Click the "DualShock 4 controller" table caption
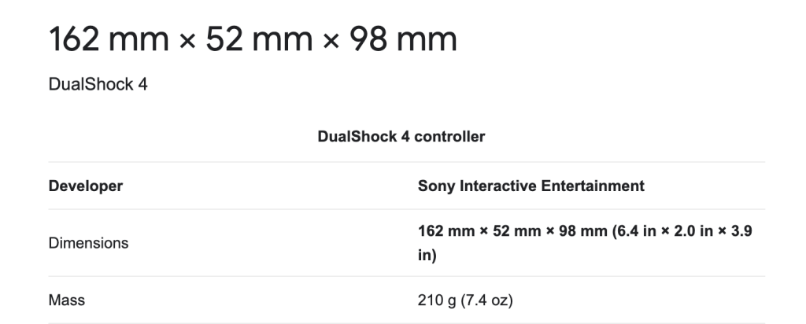The width and height of the screenshot is (806, 324). pyautogui.click(x=401, y=137)
